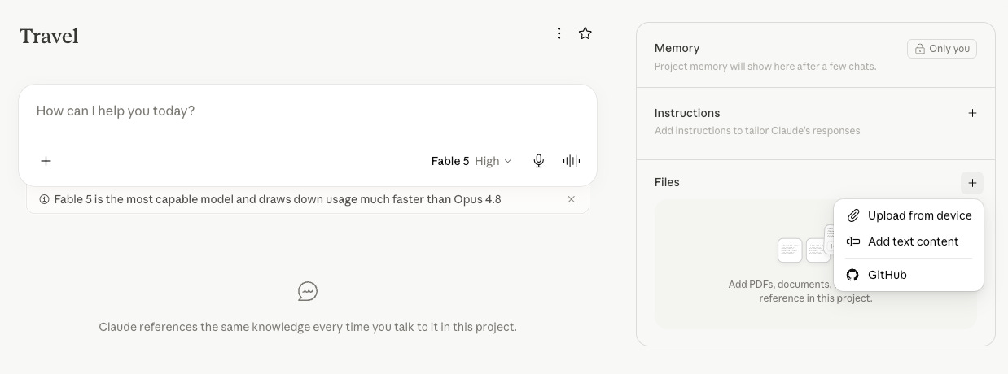Click the Fable 5 usage notice text
The image size is (1008, 374).
click(x=278, y=199)
